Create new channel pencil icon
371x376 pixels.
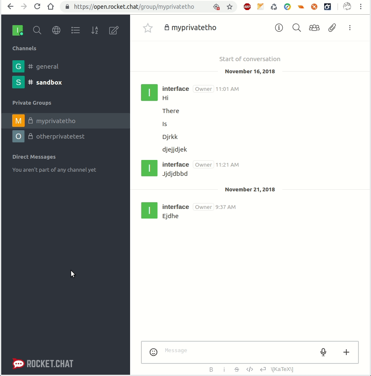(114, 30)
